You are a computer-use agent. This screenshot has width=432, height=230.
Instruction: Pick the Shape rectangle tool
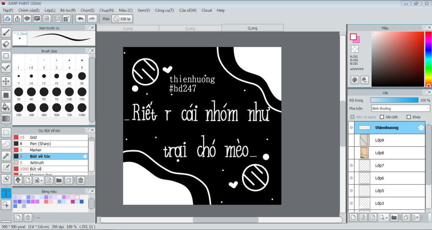pos(6,56)
